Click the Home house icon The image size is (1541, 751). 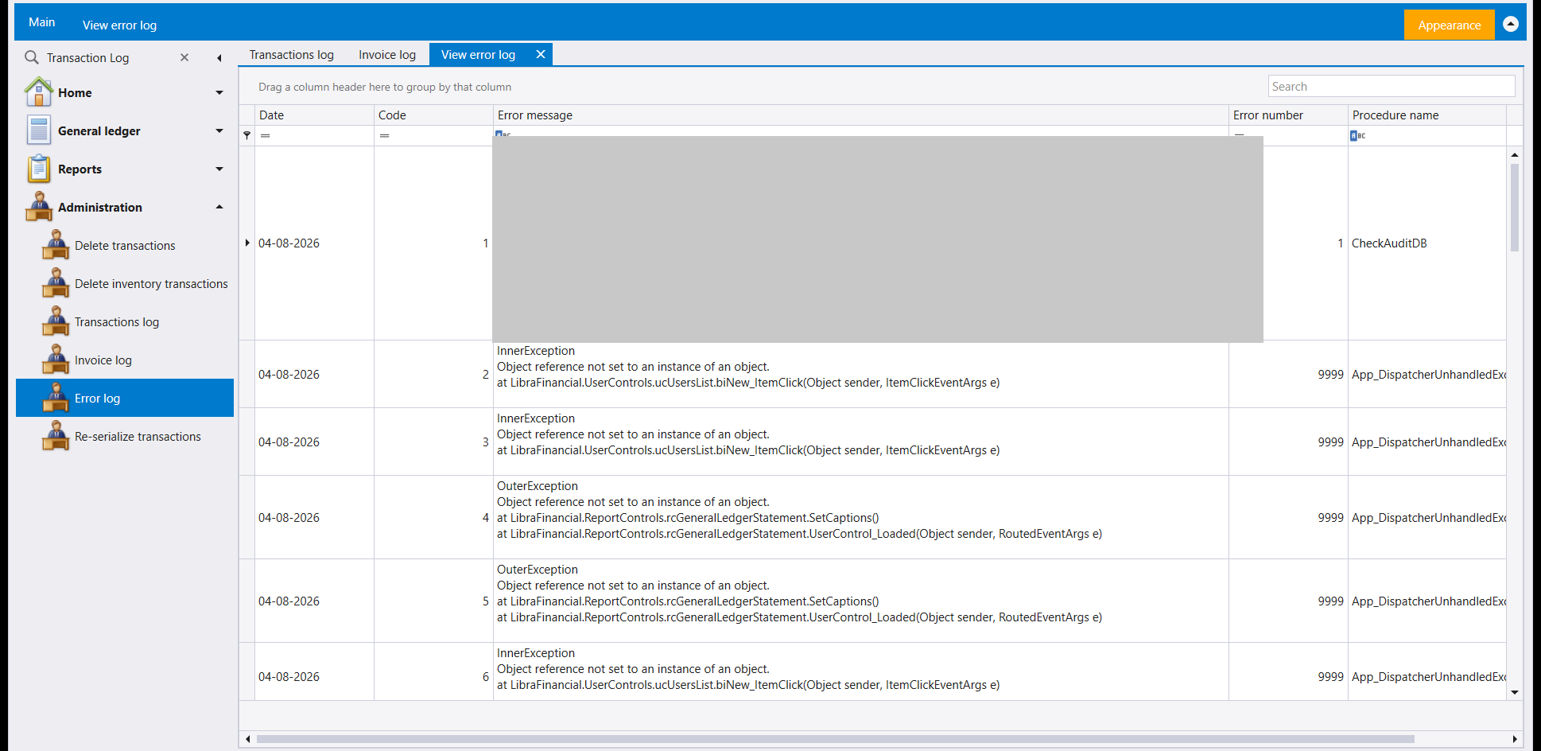click(x=38, y=92)
